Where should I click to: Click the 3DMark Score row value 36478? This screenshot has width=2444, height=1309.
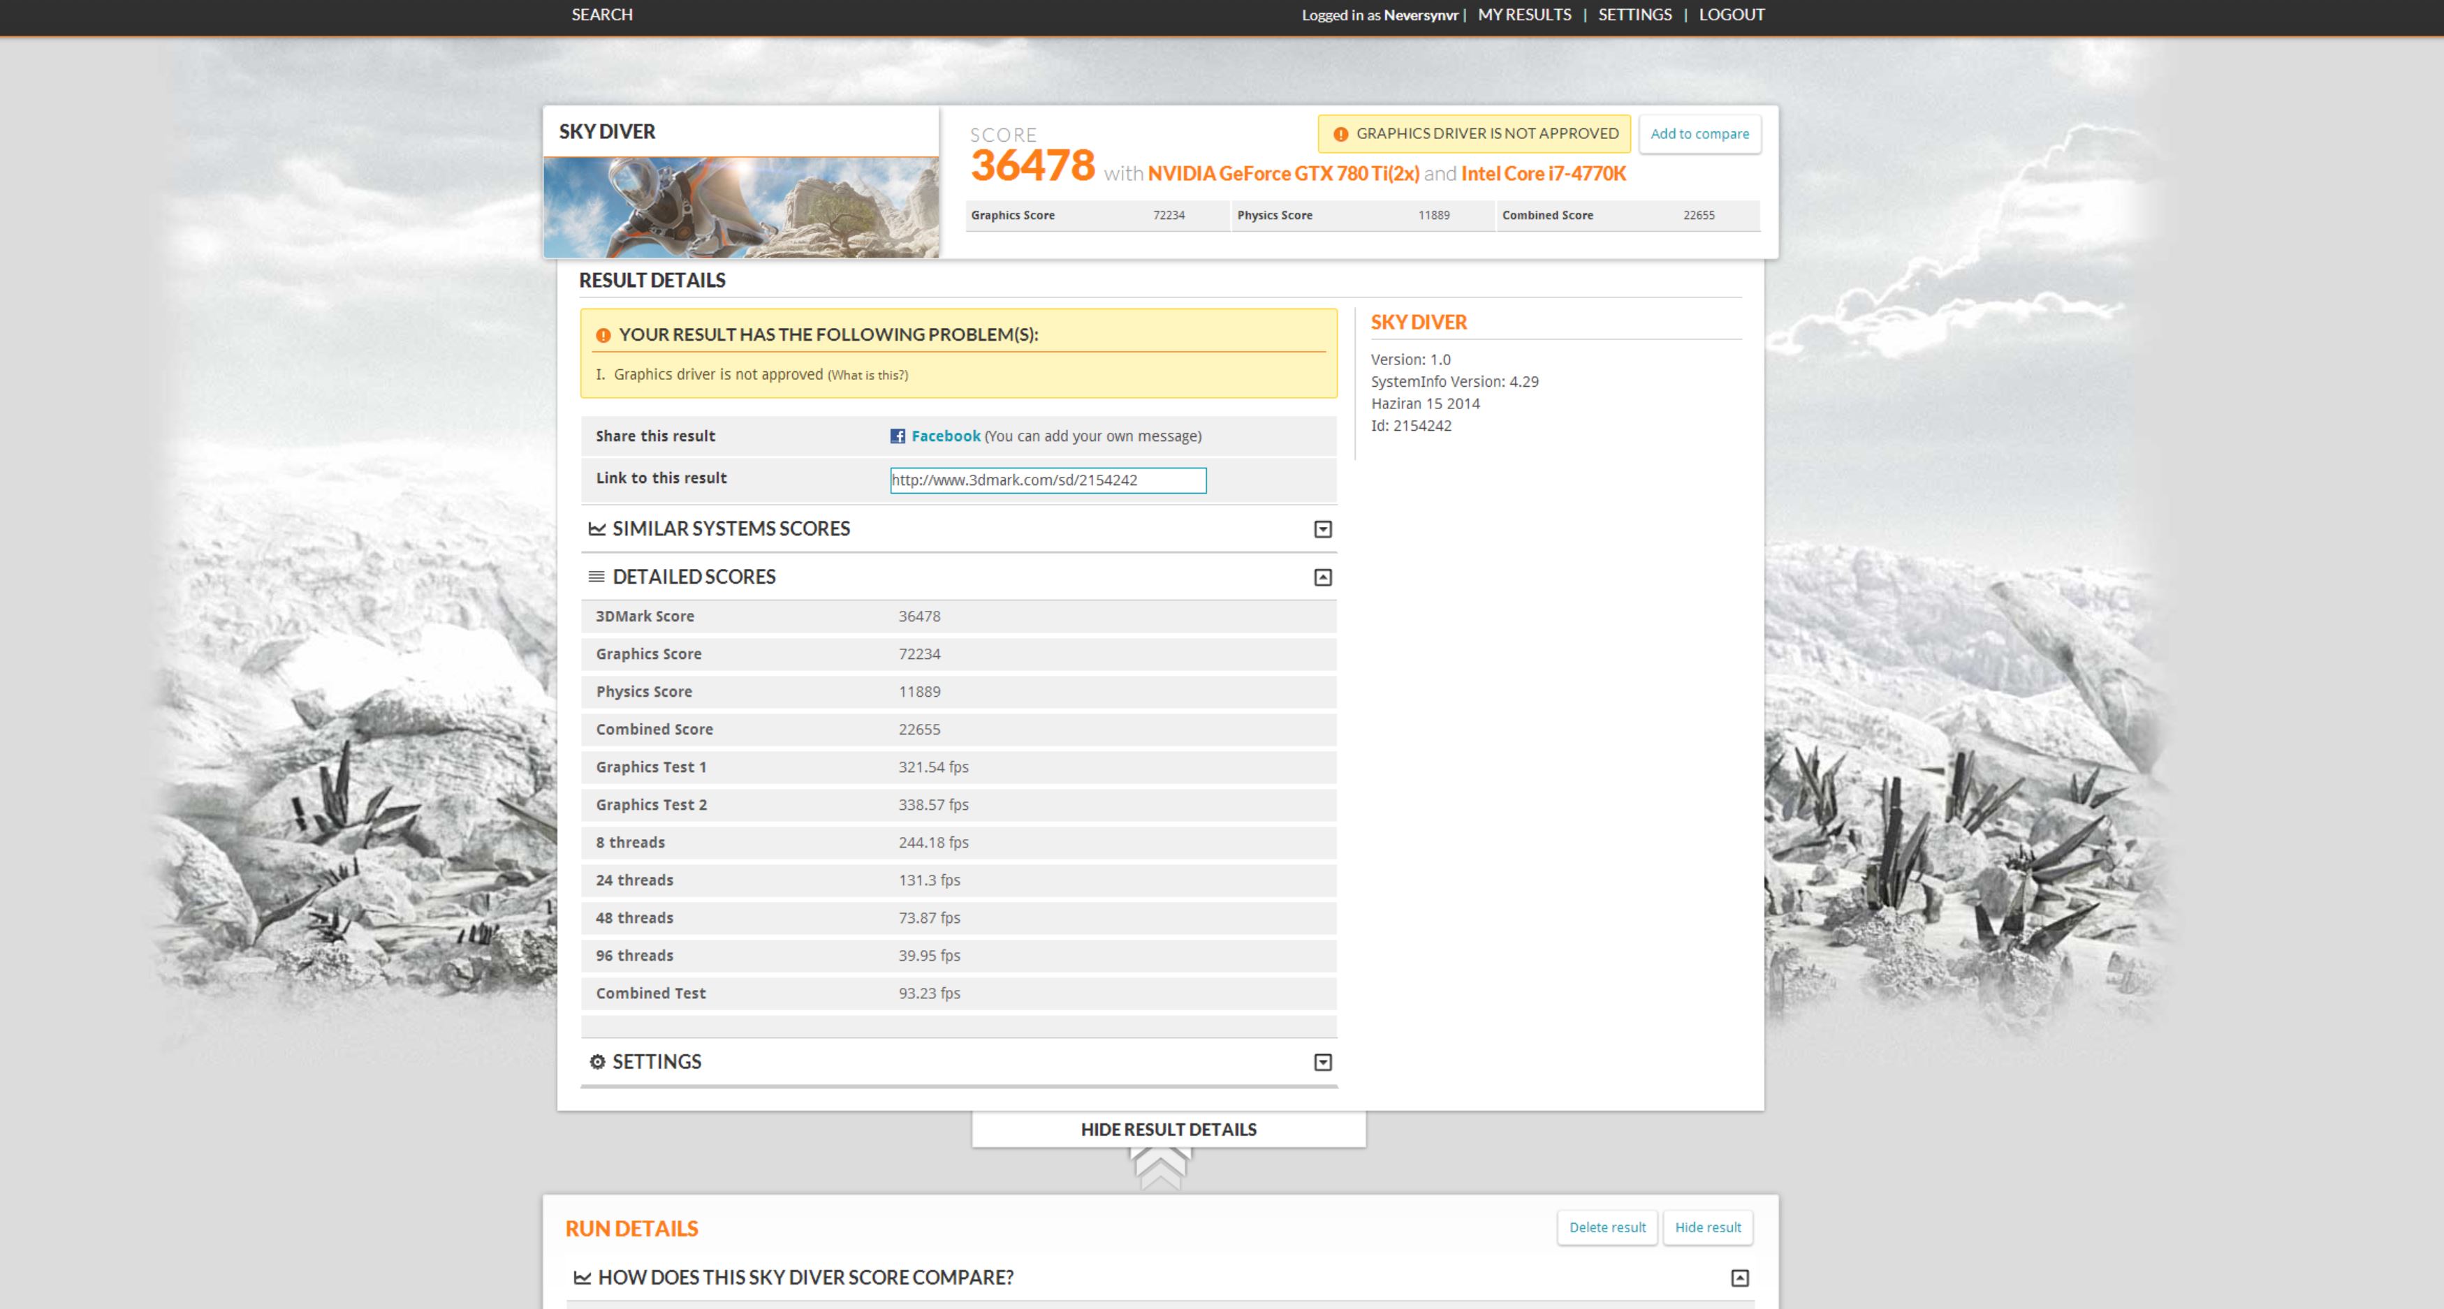pyautogui.click(x=919, y=616)
